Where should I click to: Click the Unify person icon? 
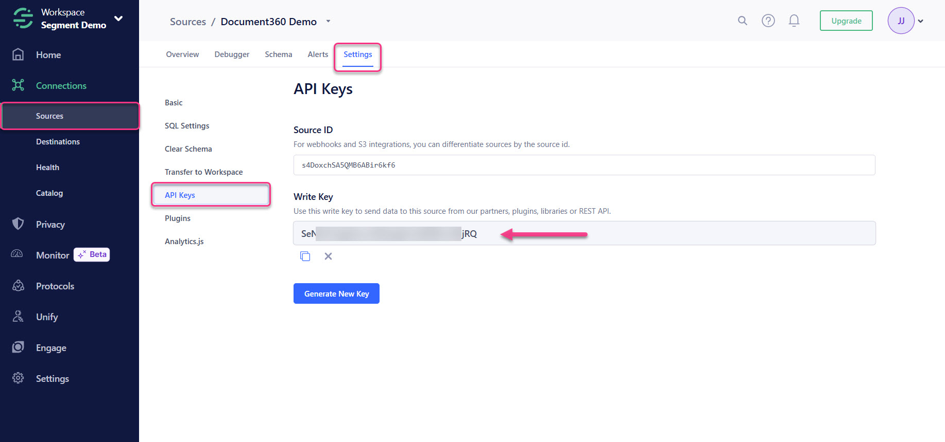(x=18, y=317)
